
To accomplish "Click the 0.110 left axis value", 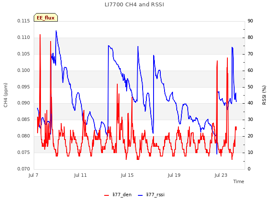I will point(24,38).
